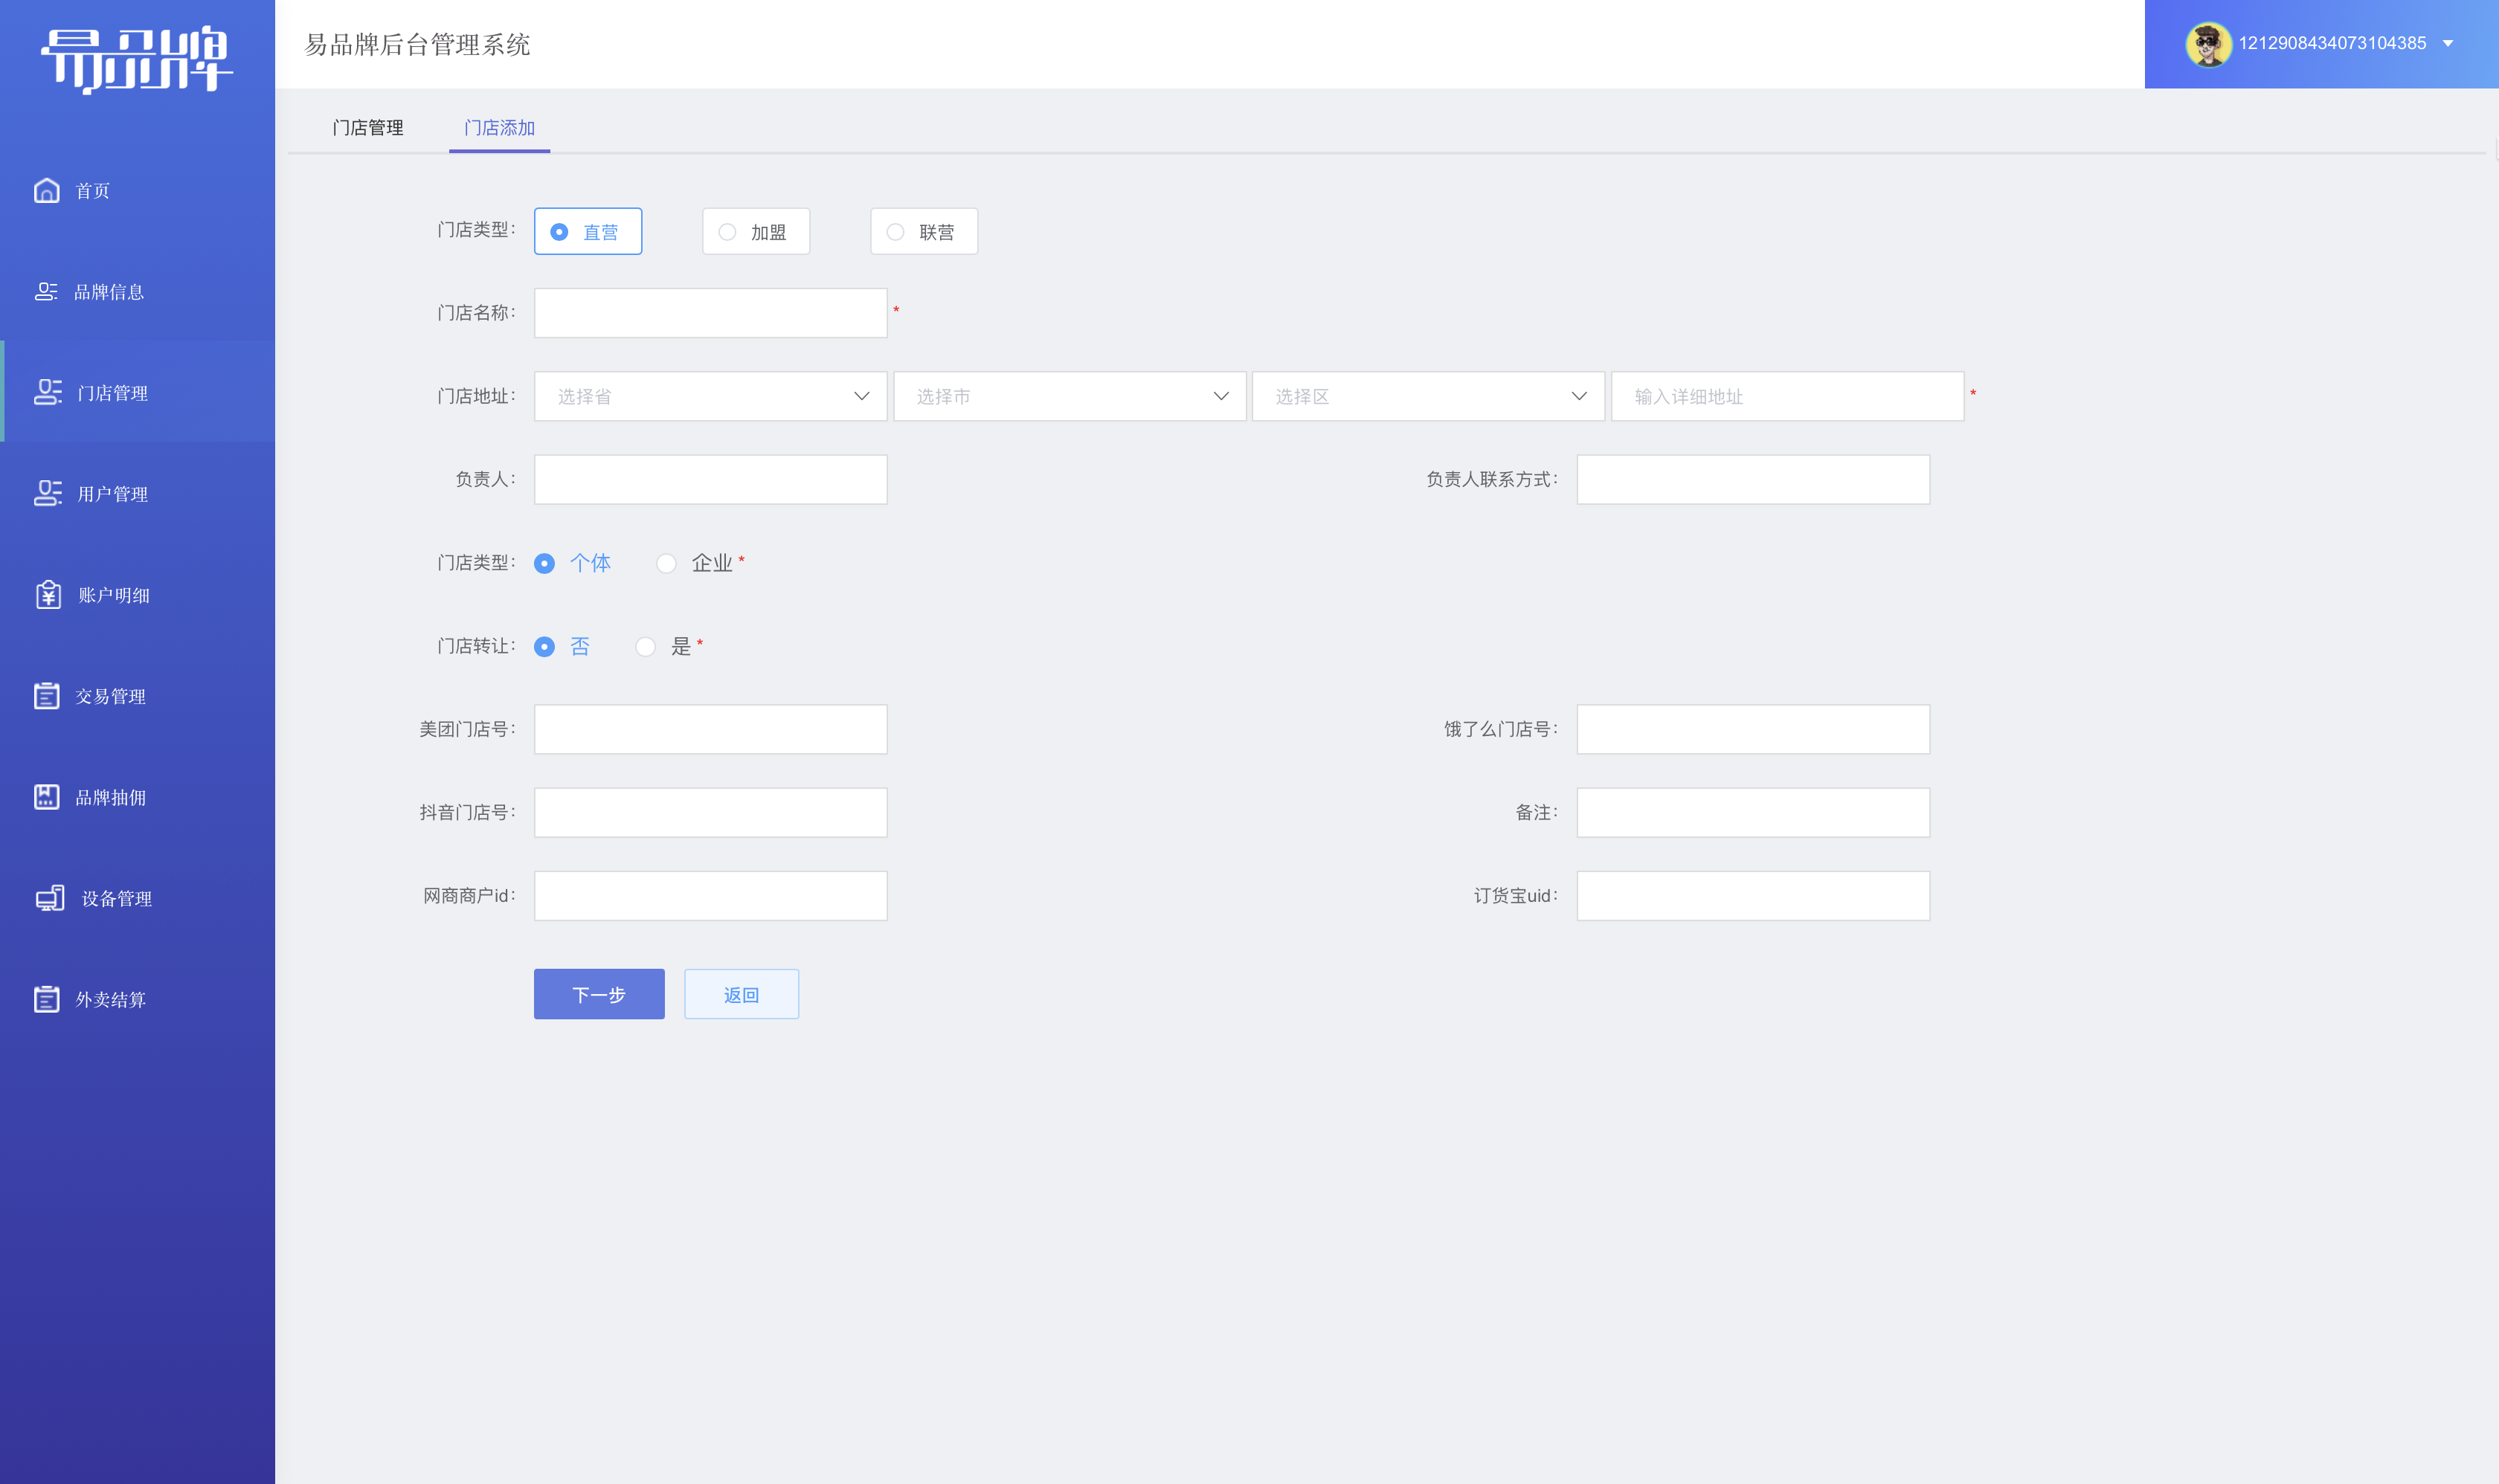The width and height of the screenshot is (2499, 1484).
Task: Click the 设备管理 monitor icon
Action: 50,898
